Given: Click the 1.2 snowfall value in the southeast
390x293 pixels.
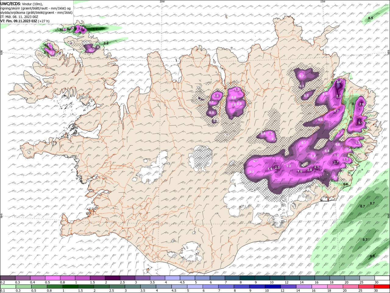Looking at the screenshot, I should click(337, 155).
